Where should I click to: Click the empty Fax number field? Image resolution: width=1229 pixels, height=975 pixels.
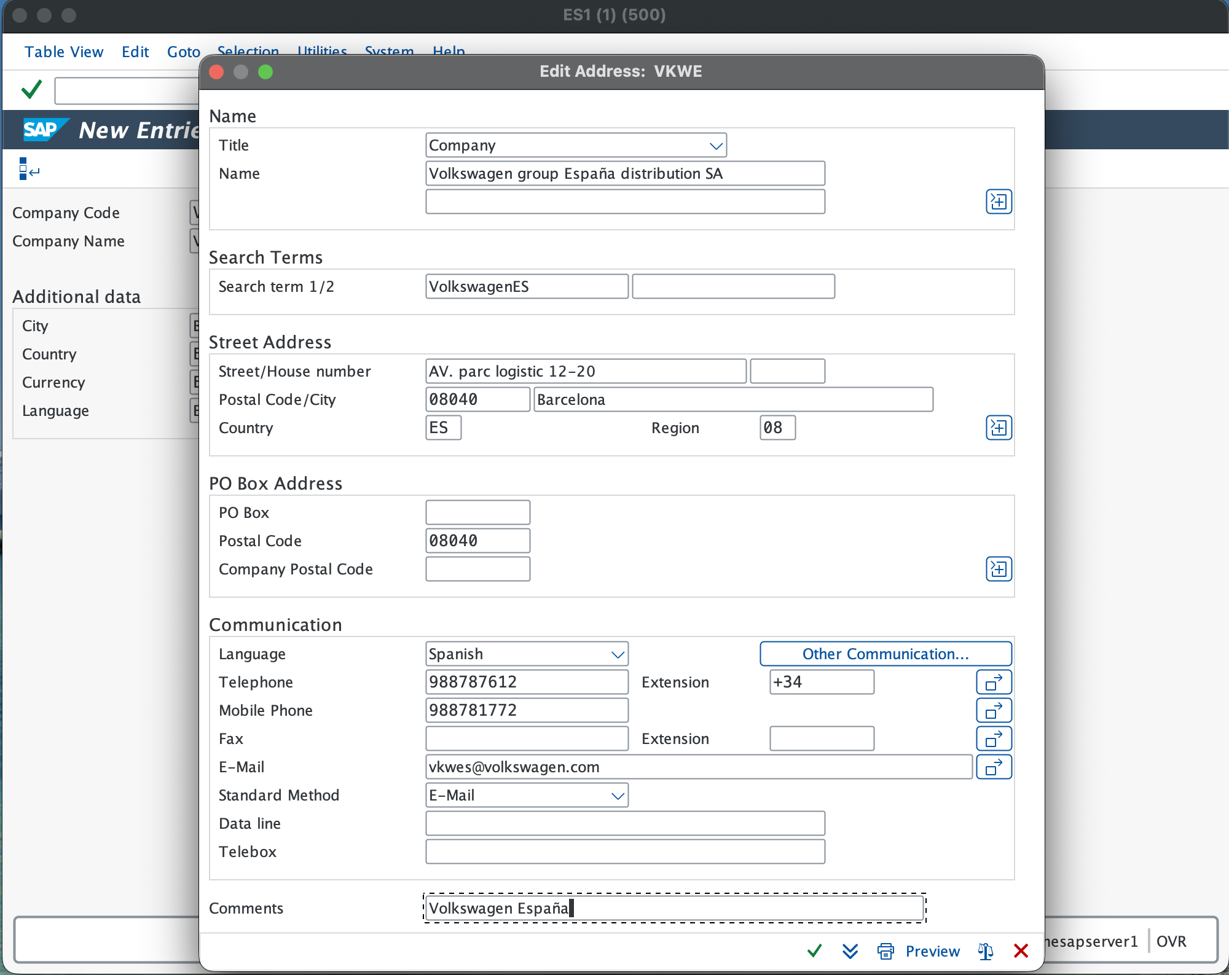point(527,738)
